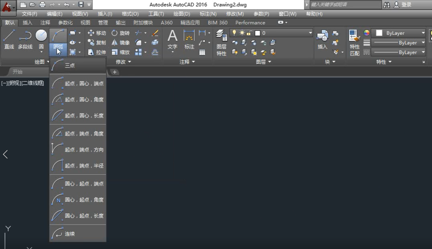Viewport: 432px width, 249px height.
Task: Click the keyword search input field
Action: pyautogui.click(x=346, y=5)
